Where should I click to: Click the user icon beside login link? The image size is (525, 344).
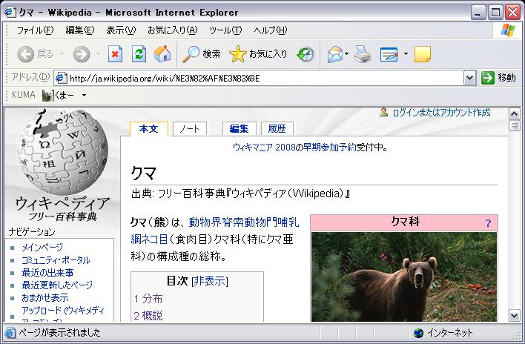tap(383, 112)
